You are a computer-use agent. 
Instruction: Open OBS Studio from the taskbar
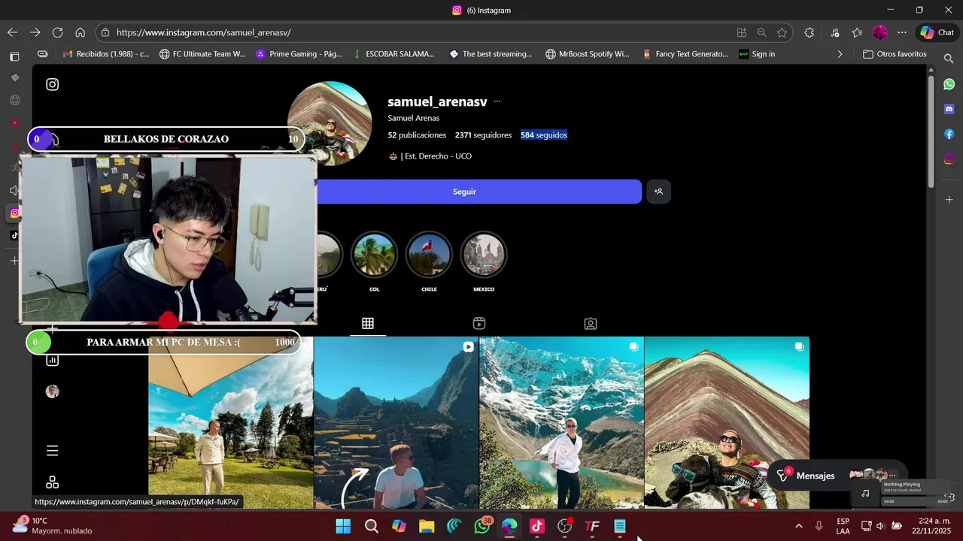tap(565, 526)
